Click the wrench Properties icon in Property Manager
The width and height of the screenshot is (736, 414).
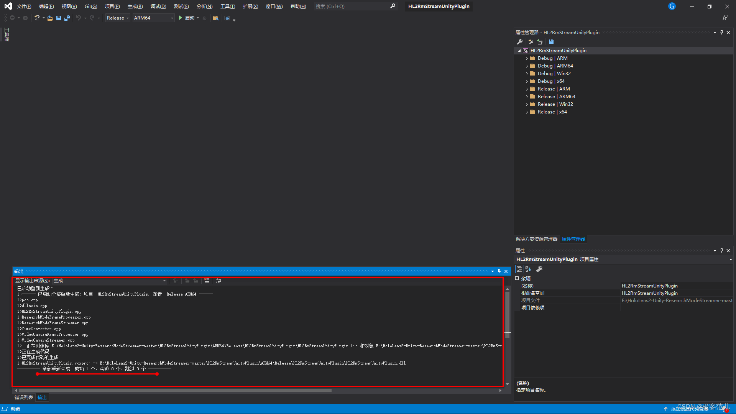[x=520, y=42]
